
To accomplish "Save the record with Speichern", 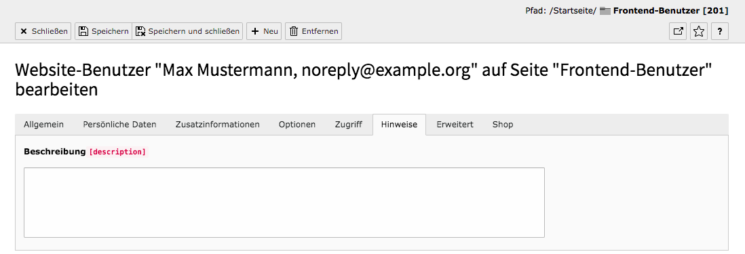I will click(103, 31).
